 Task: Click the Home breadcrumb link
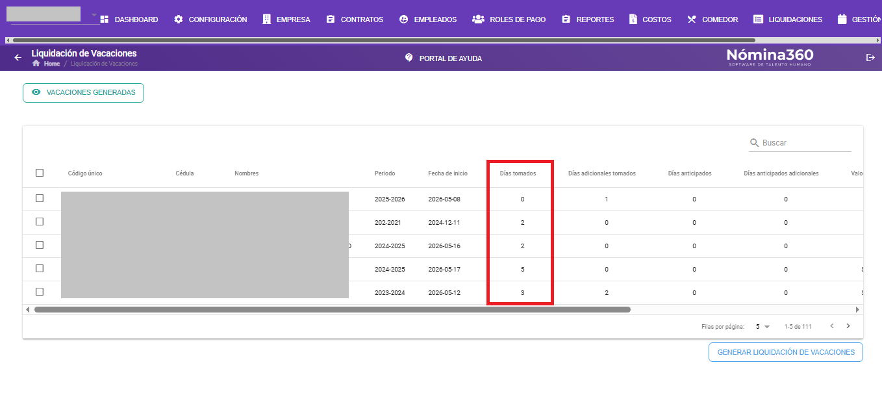pos(52,64)
